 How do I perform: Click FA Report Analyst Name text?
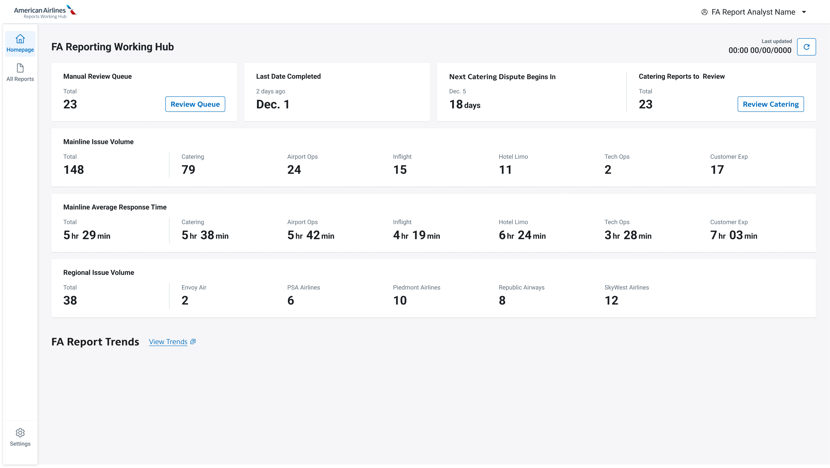[753, 12]
